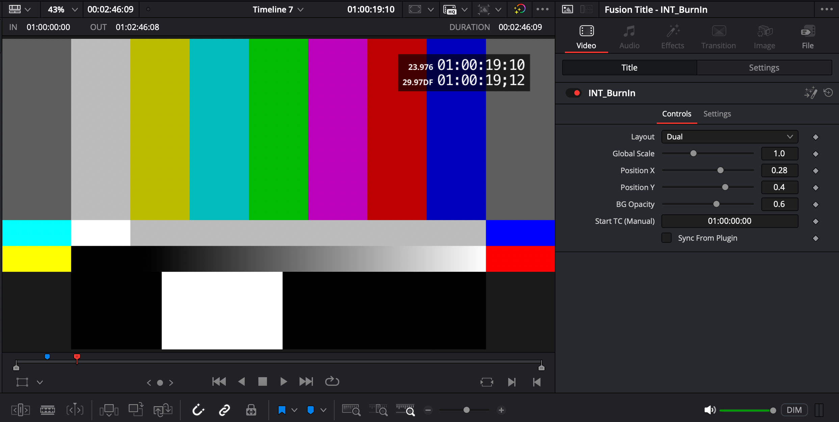Switch to the File inspector tab

pos(808,37)
